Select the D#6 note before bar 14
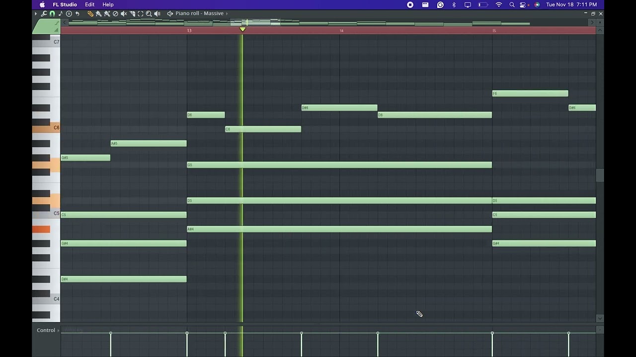The image size is (636, 357). (339, 108)
